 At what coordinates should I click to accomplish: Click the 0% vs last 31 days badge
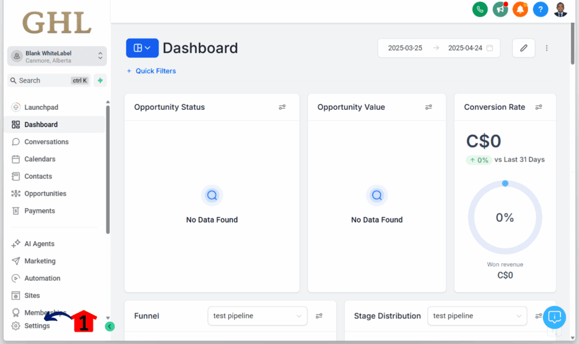[479, 160]
